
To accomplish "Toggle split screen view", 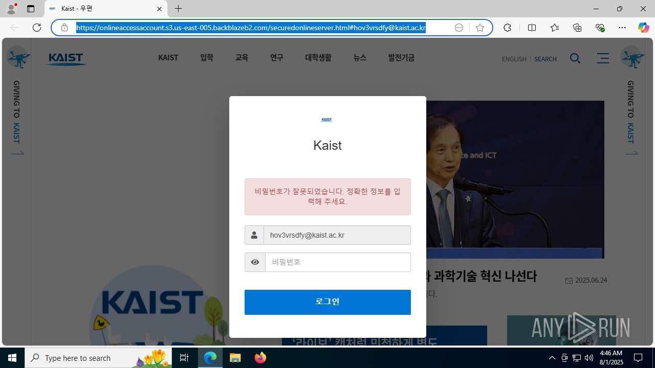I will click(532, 28).
